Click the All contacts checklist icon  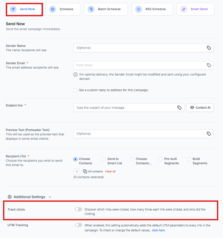[85, 171]
